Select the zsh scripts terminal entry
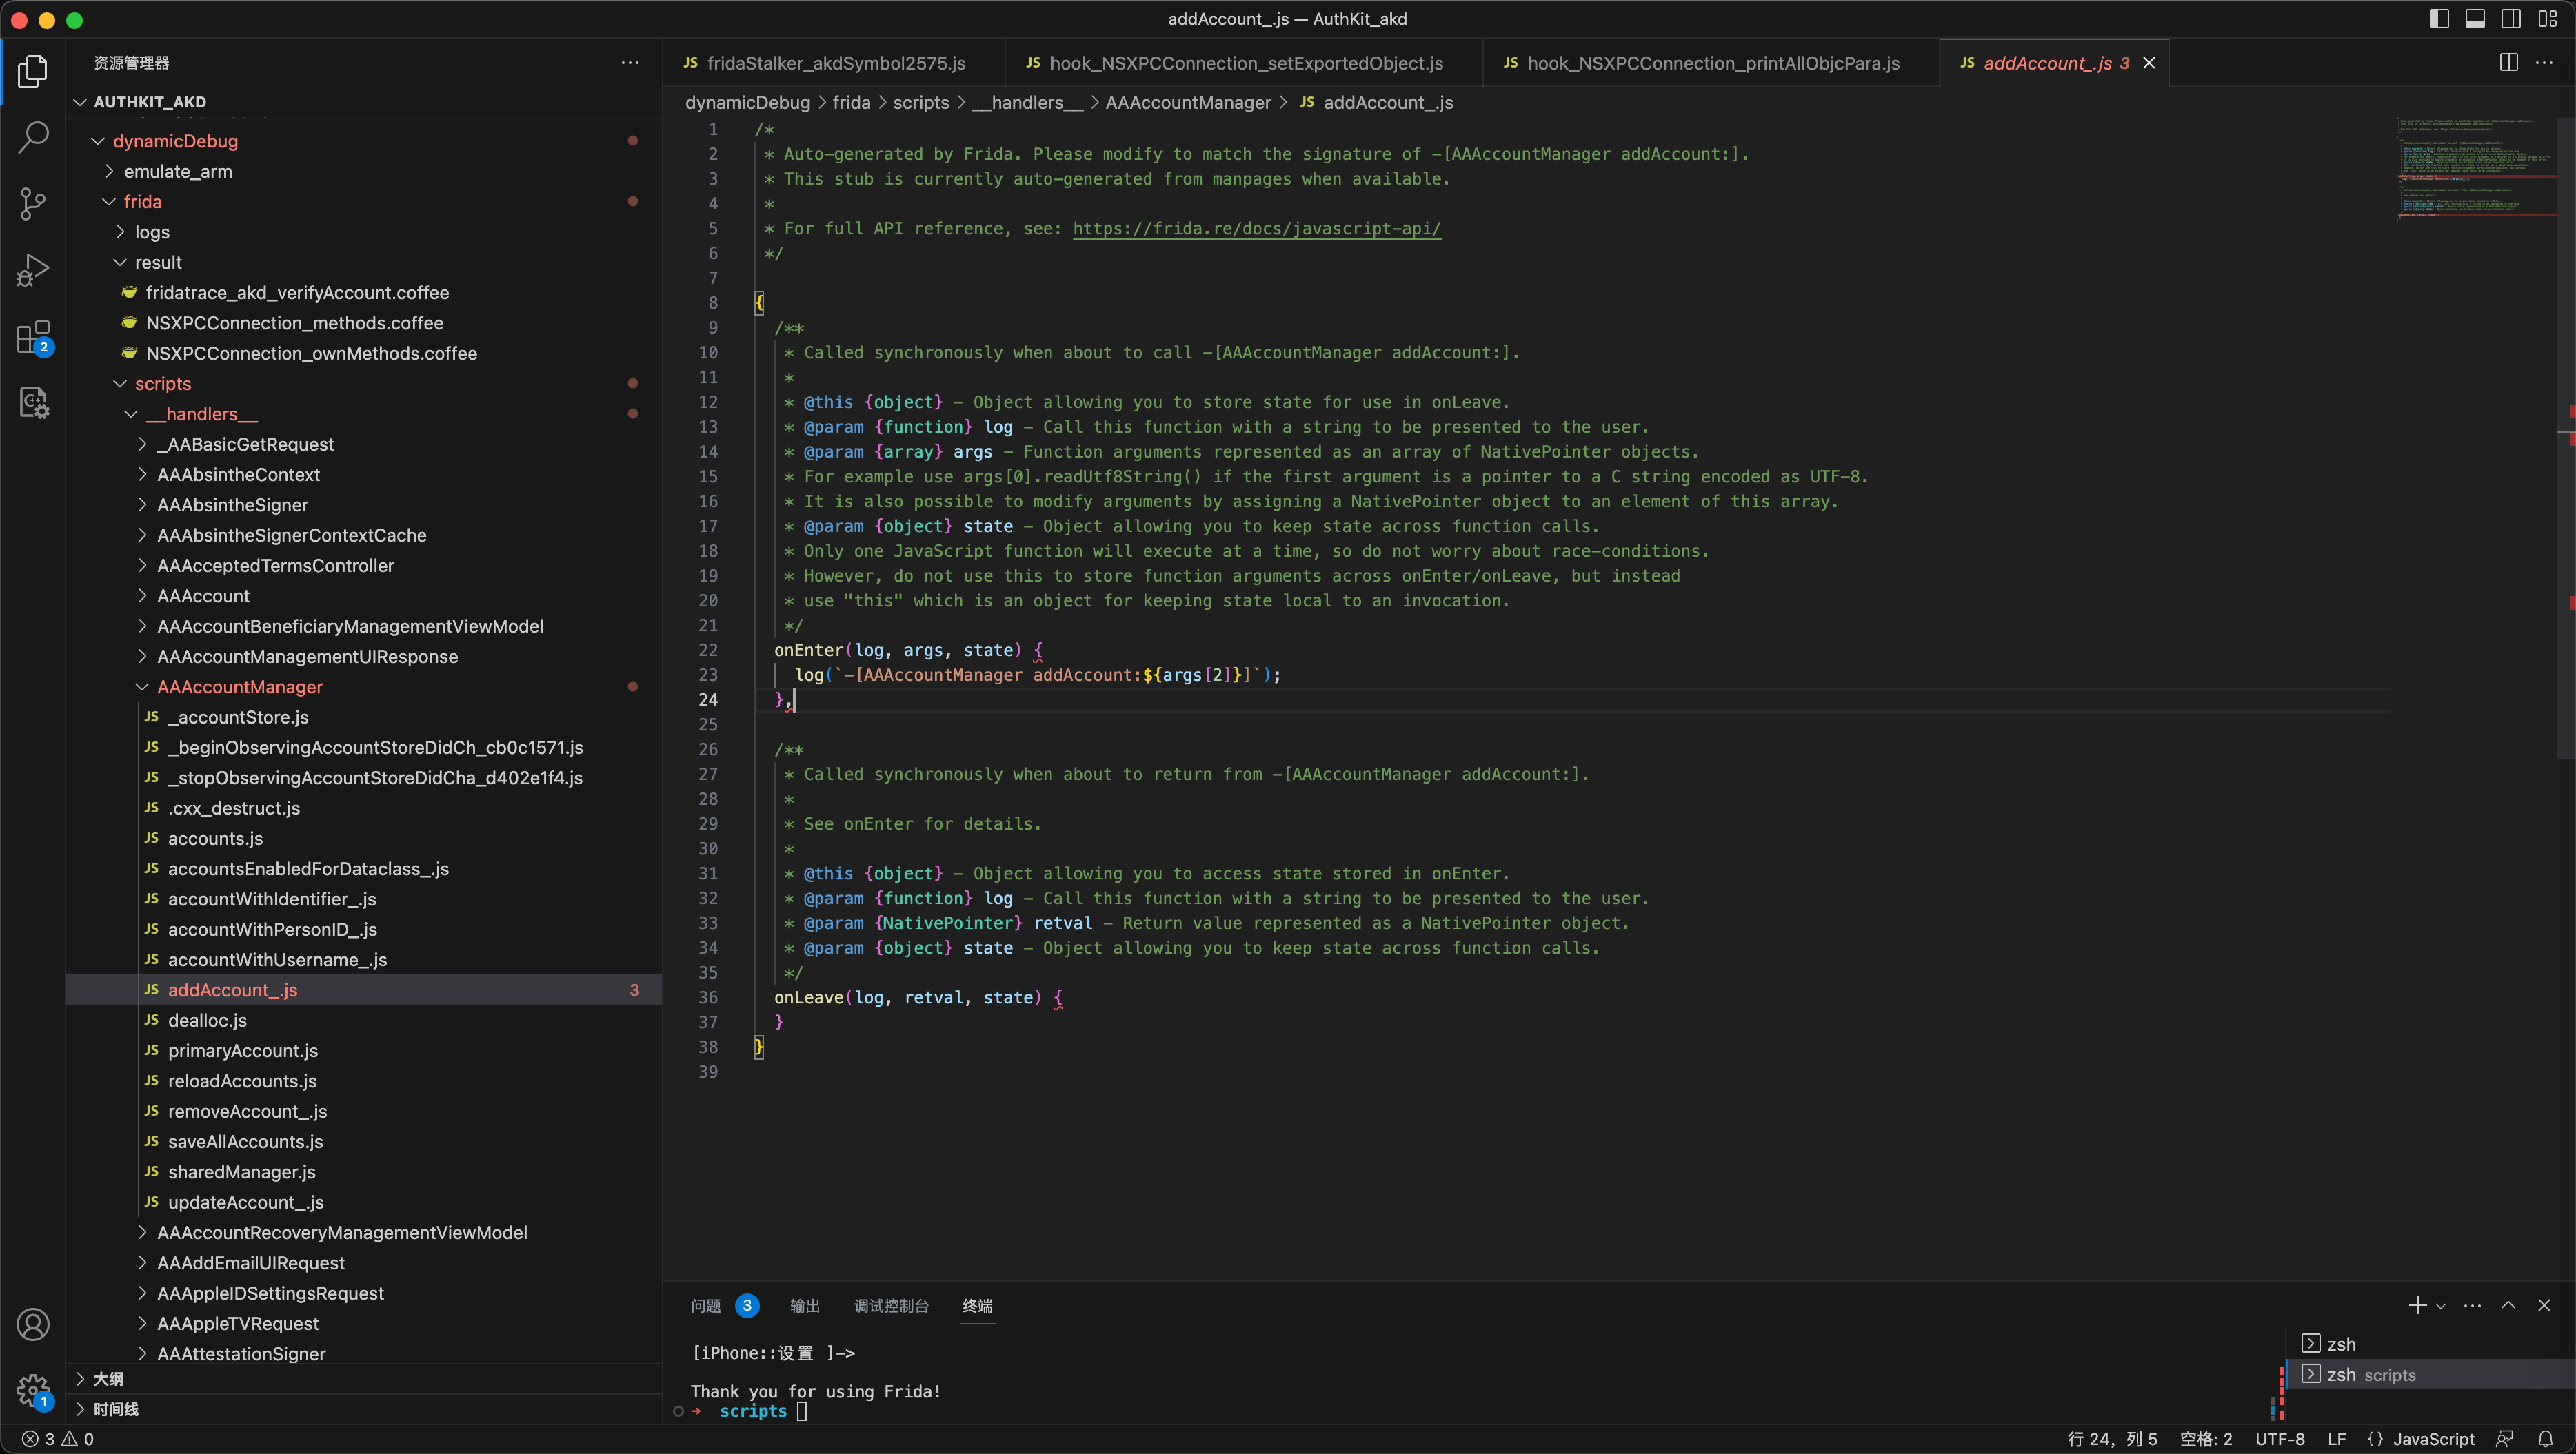 2431,1375
